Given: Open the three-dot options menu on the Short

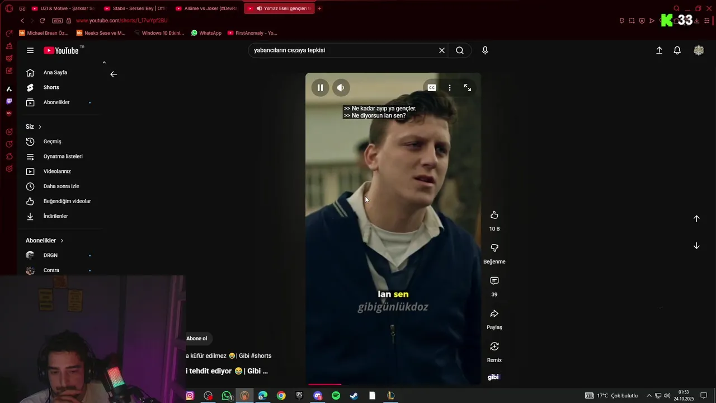Looking at the screenshot, I should point(449,88).
